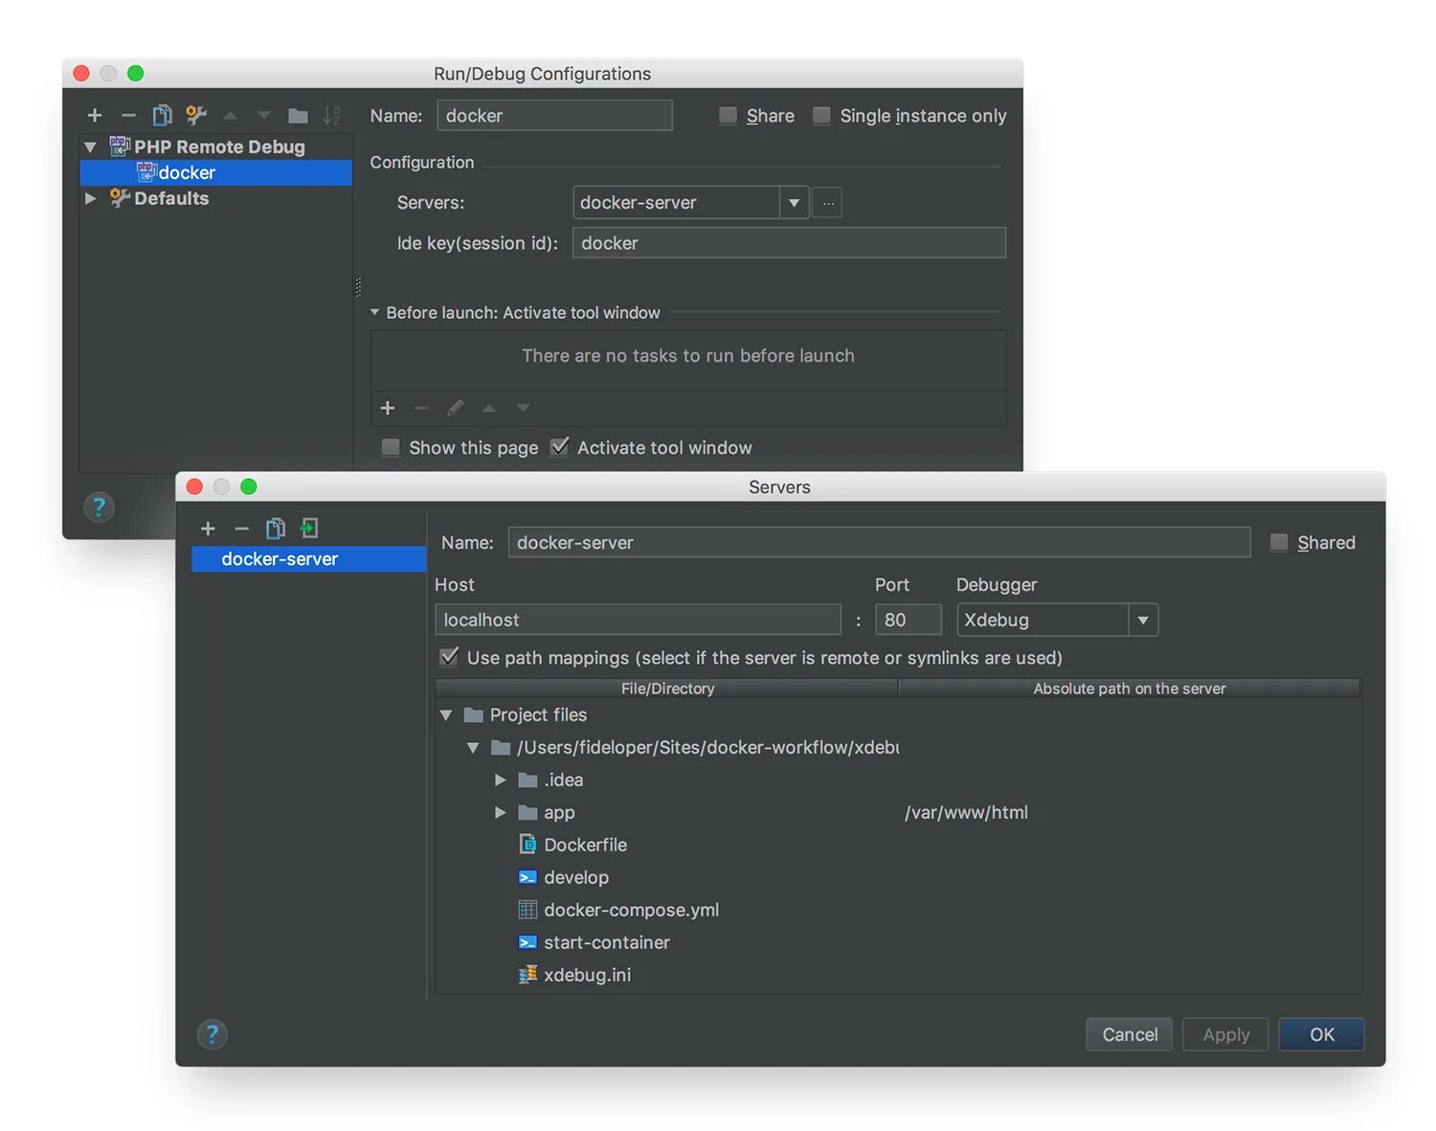Collapse the docker-workflow path folder node
Screen dimensions: 1436x1131
point(473,748)
